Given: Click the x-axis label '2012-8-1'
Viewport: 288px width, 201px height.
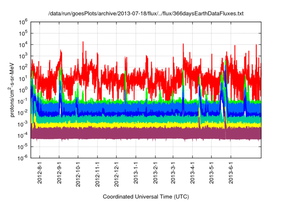Looking at the screenshot, I should point(40,174).
